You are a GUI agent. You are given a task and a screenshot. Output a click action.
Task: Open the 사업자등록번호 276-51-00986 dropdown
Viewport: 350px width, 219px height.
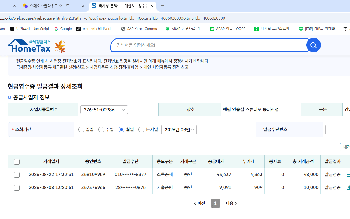click(x=104, y=110)
